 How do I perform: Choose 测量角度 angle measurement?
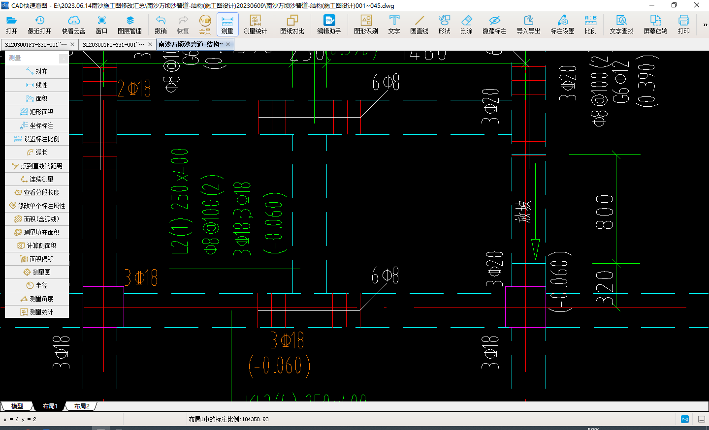tap(37, 299)
